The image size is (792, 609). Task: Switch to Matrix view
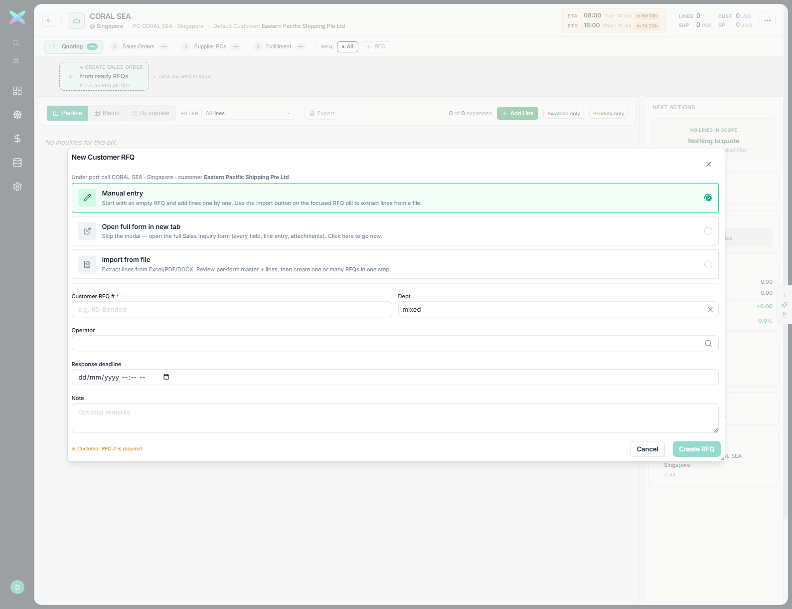[x=107, y=113]
